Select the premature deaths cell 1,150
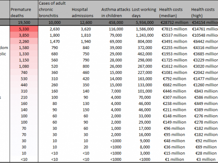This screenshot has width=218, height=163. click(x=24, y=60)
